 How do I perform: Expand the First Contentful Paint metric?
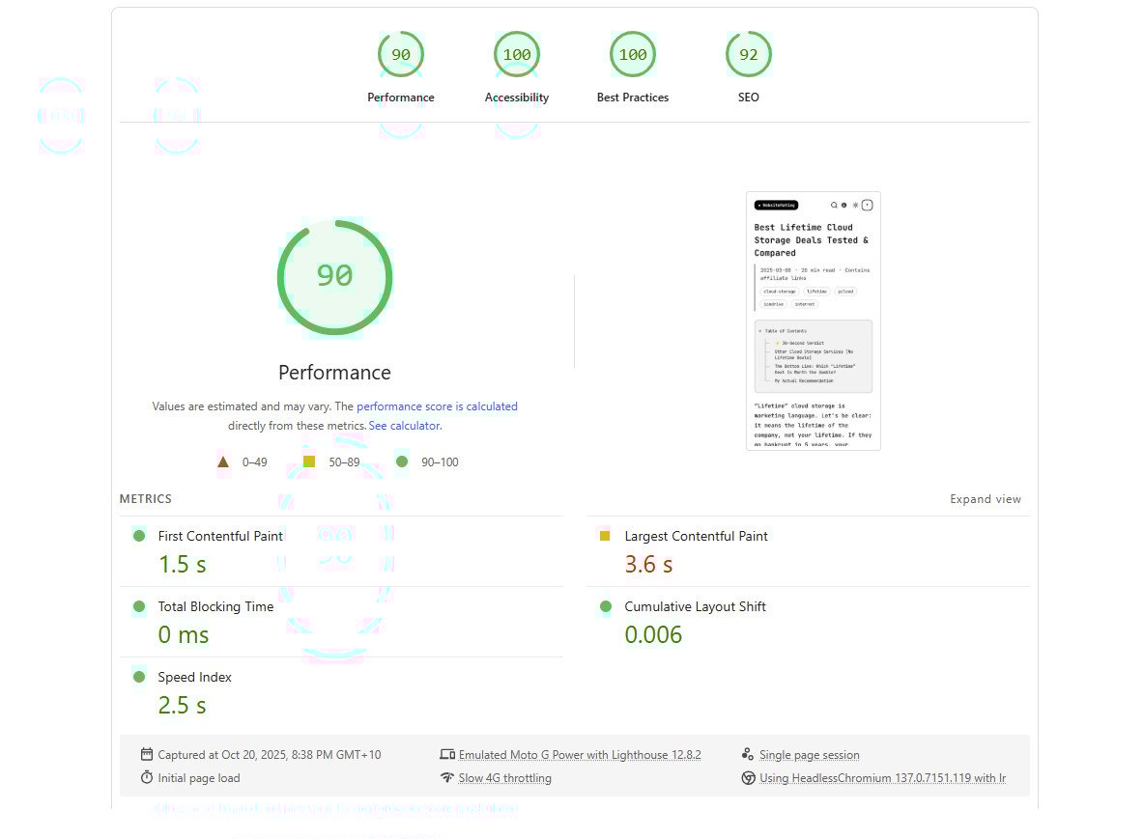point(220,536)
